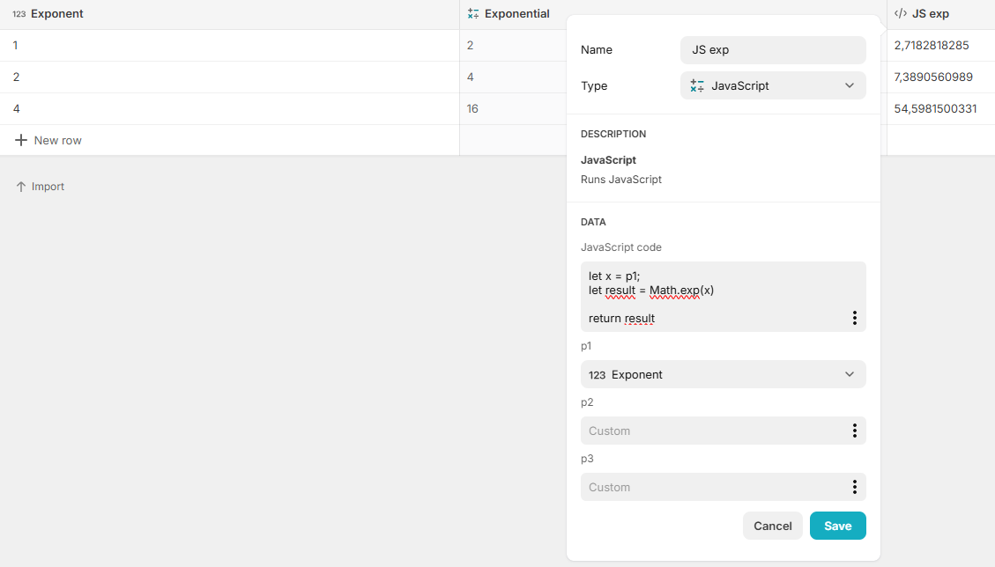Focus the p3 Custom input field

coord(709,487)
